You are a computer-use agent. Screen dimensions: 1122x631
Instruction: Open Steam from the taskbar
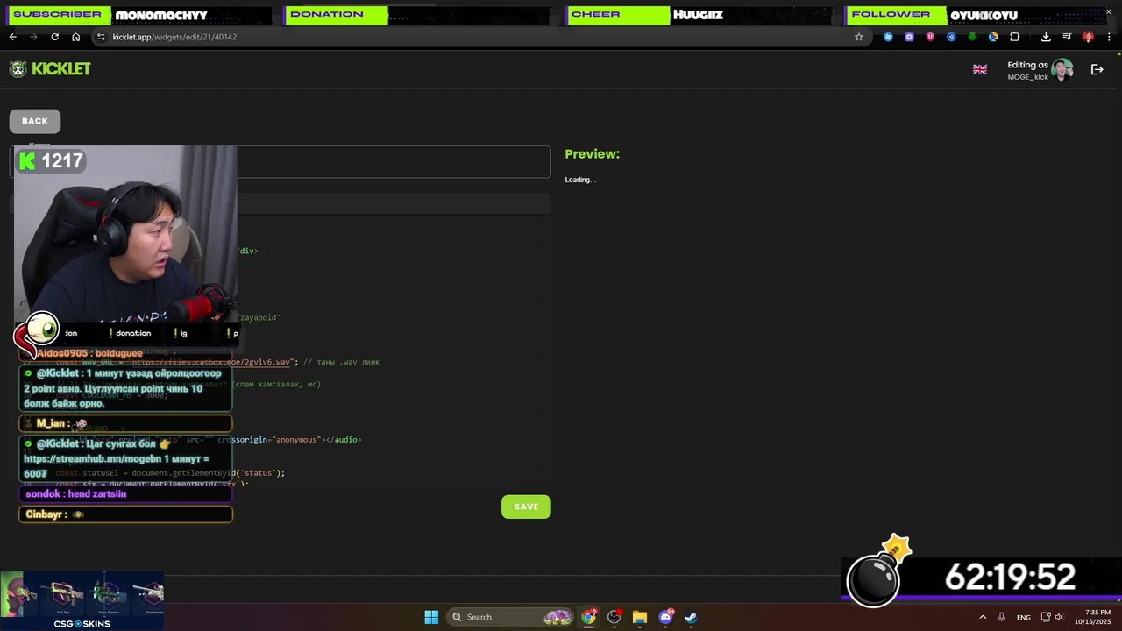tap(691, 617)
